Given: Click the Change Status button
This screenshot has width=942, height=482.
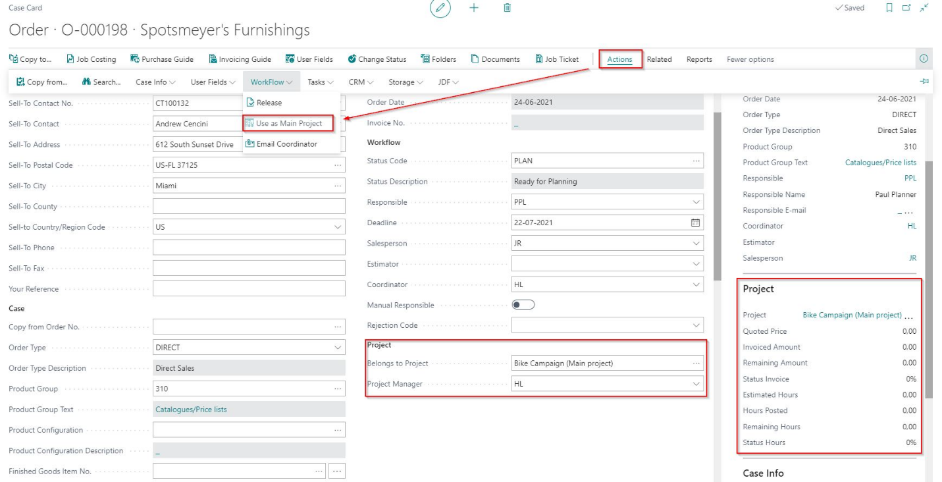Looking at the screenshot, I should 377,59.
